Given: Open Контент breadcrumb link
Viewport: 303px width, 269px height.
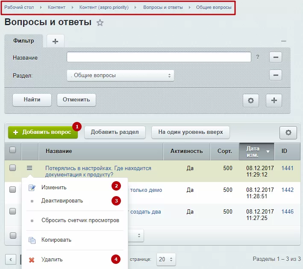Looking at the screenshot, I should (56, 7).
